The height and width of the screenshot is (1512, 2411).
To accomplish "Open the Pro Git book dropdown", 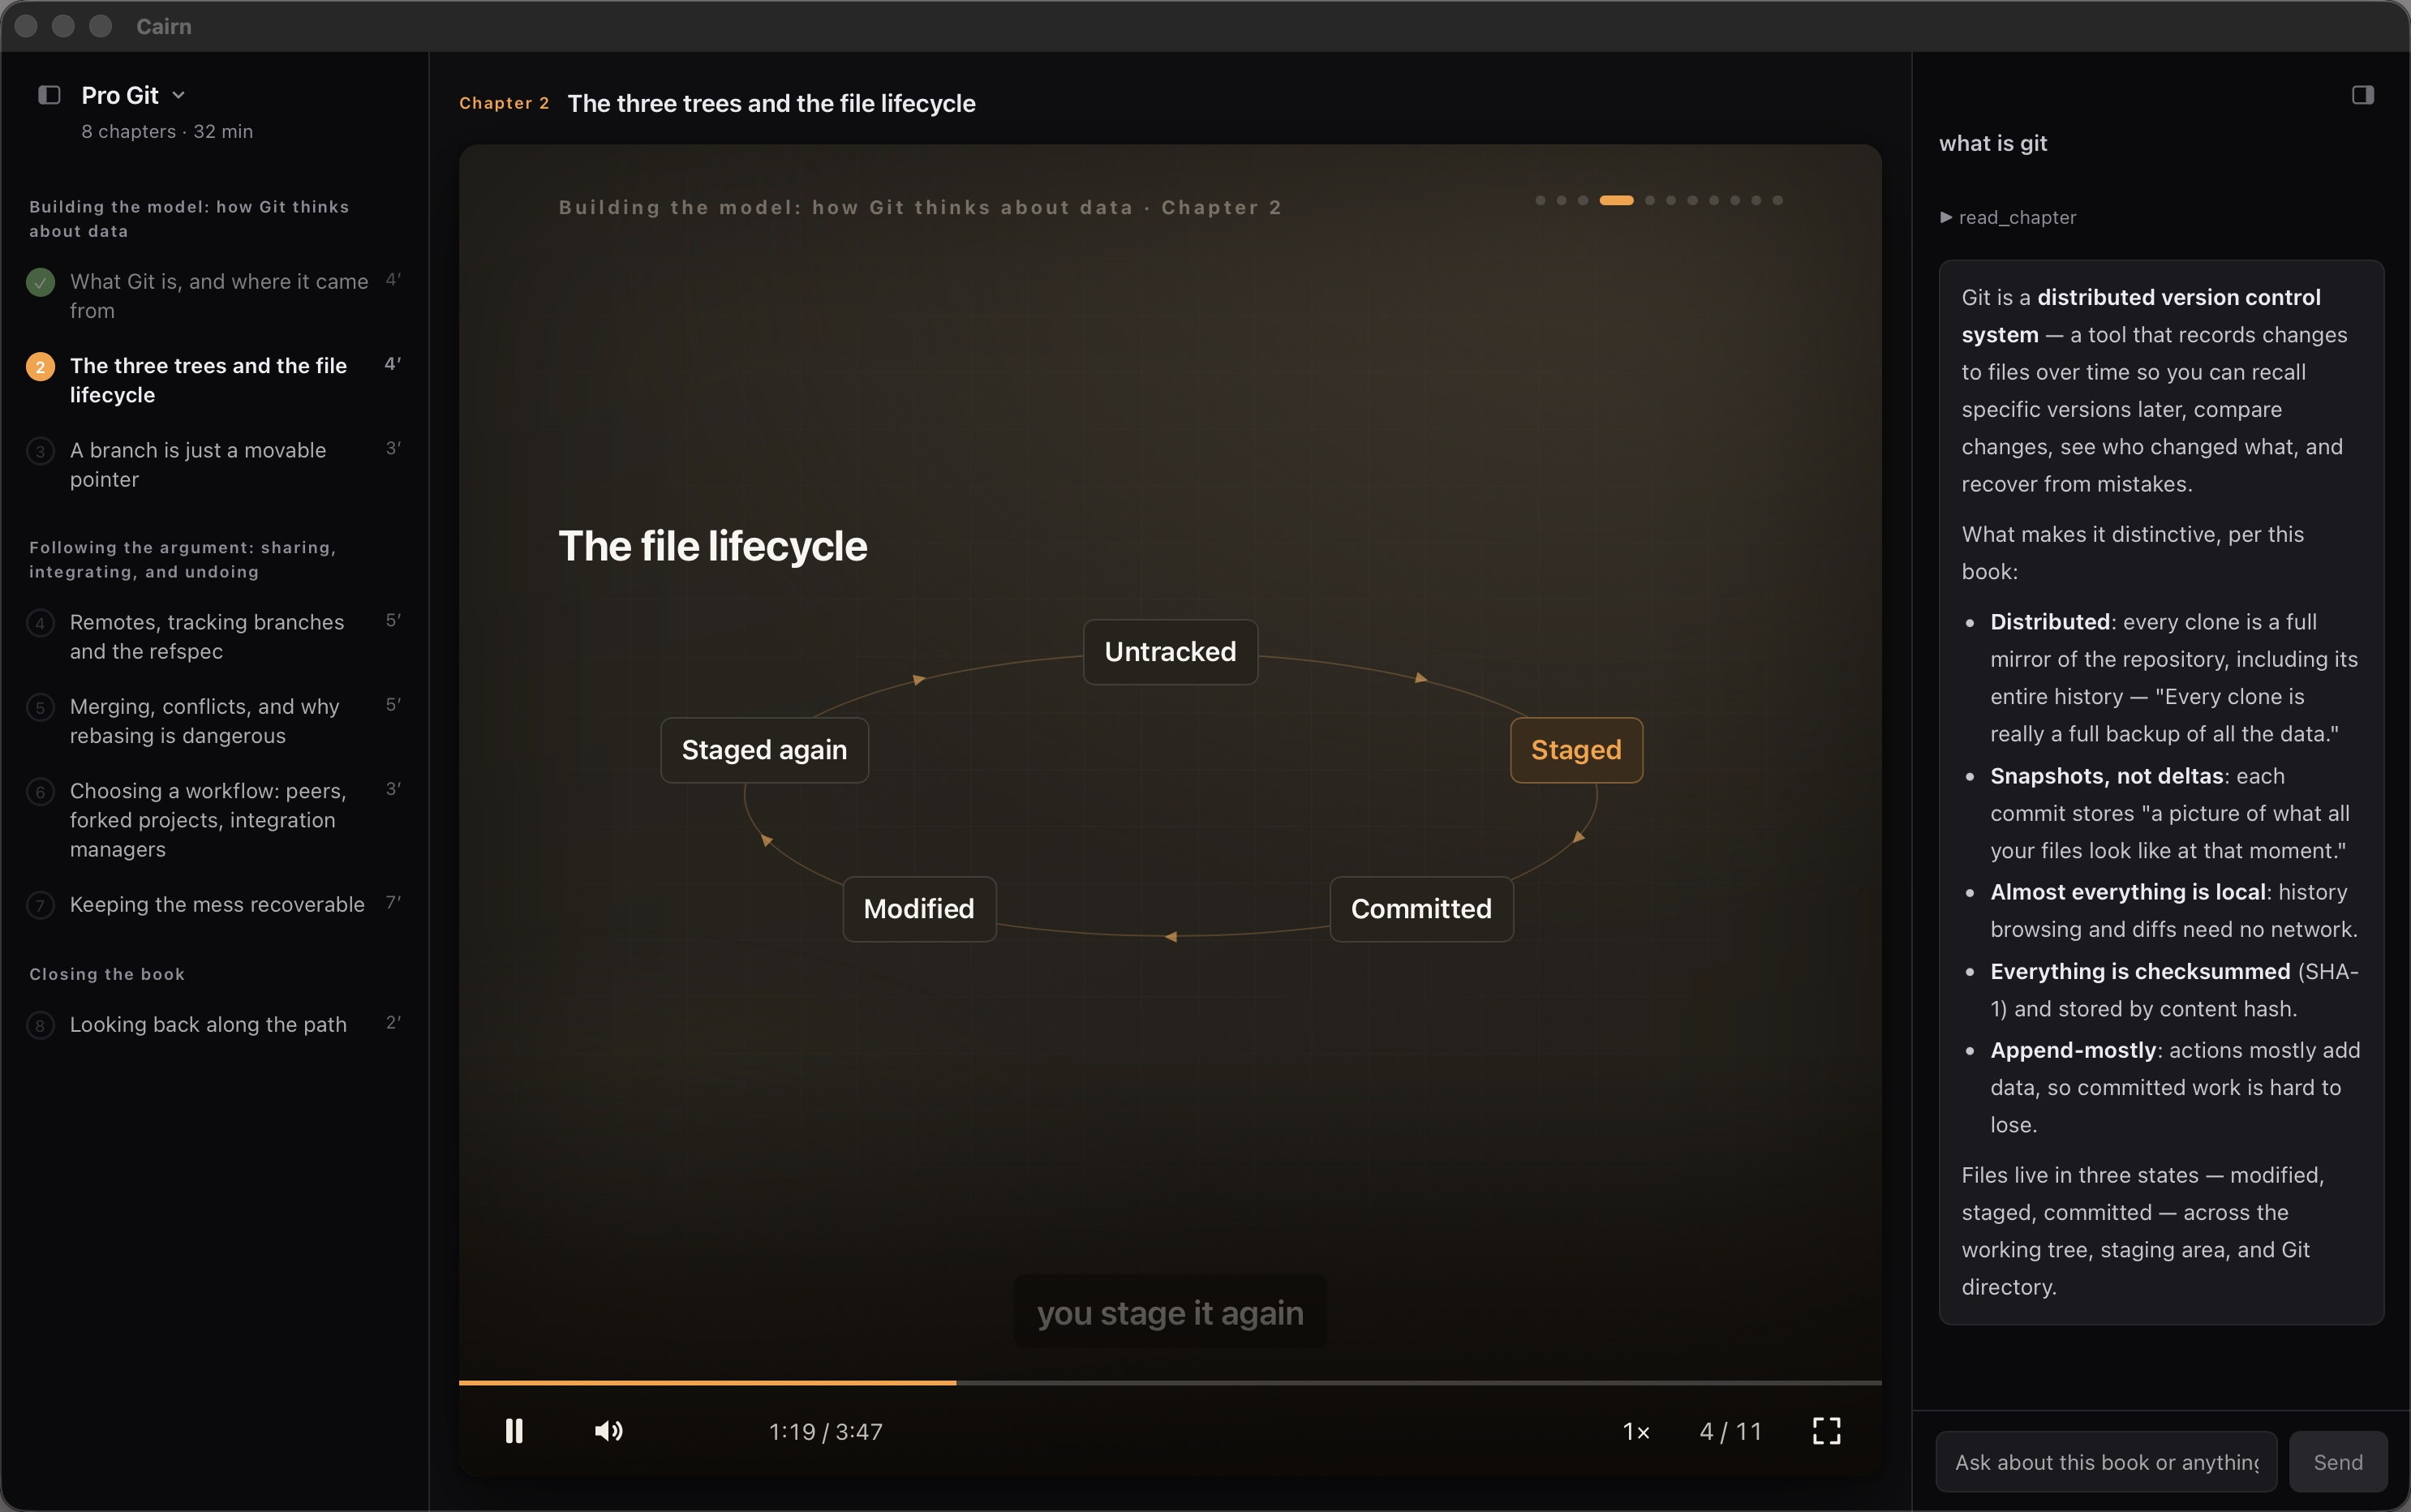I will (133, 95).
